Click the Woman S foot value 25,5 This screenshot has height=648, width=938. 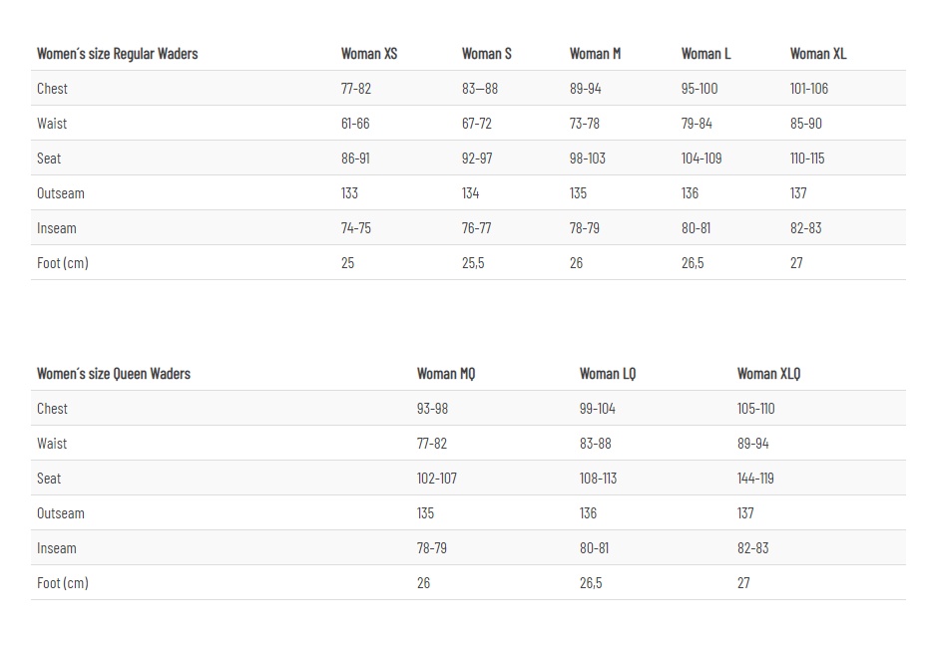(x=472, y=263)
